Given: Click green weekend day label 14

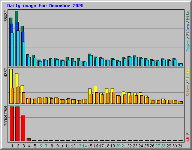Looking at the screenshot, I should pos(84,146).
